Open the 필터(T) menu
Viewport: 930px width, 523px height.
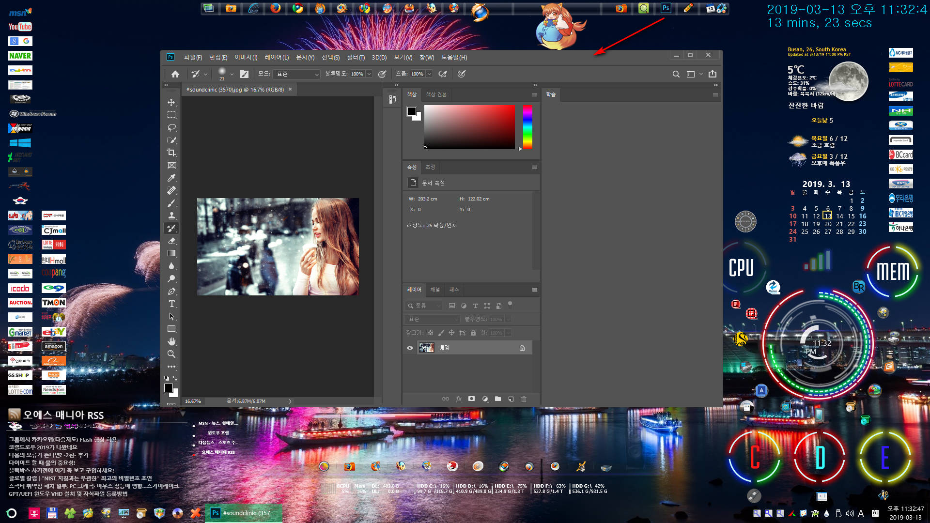pos(356,57)
